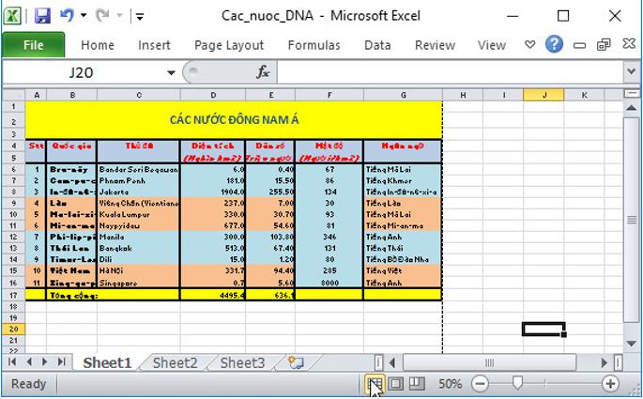Open the Name Box dropdown arrow

(x=171, y=72)
